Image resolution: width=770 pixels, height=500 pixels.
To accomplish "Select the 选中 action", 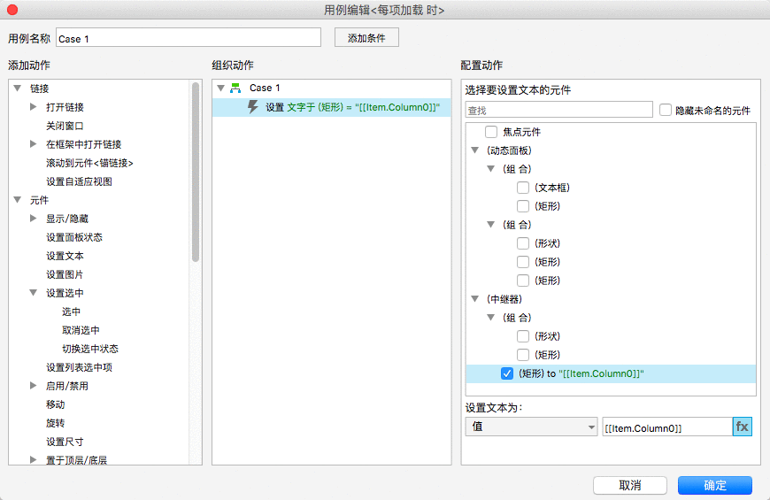I will (71, 312).
